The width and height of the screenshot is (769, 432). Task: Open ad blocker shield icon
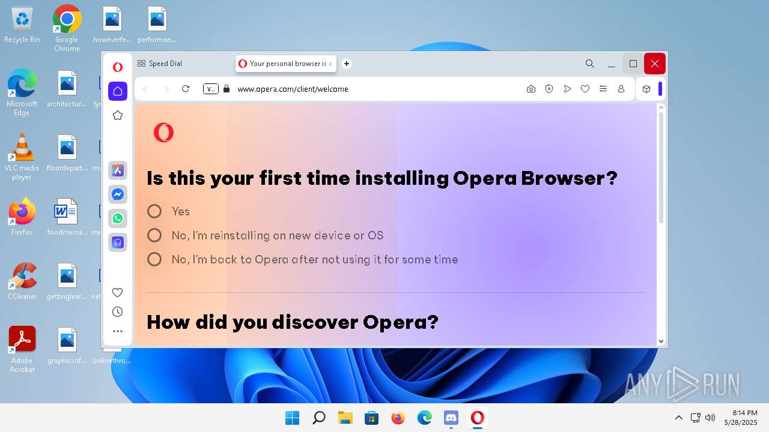pyautogui.click(x=549, y=89)
